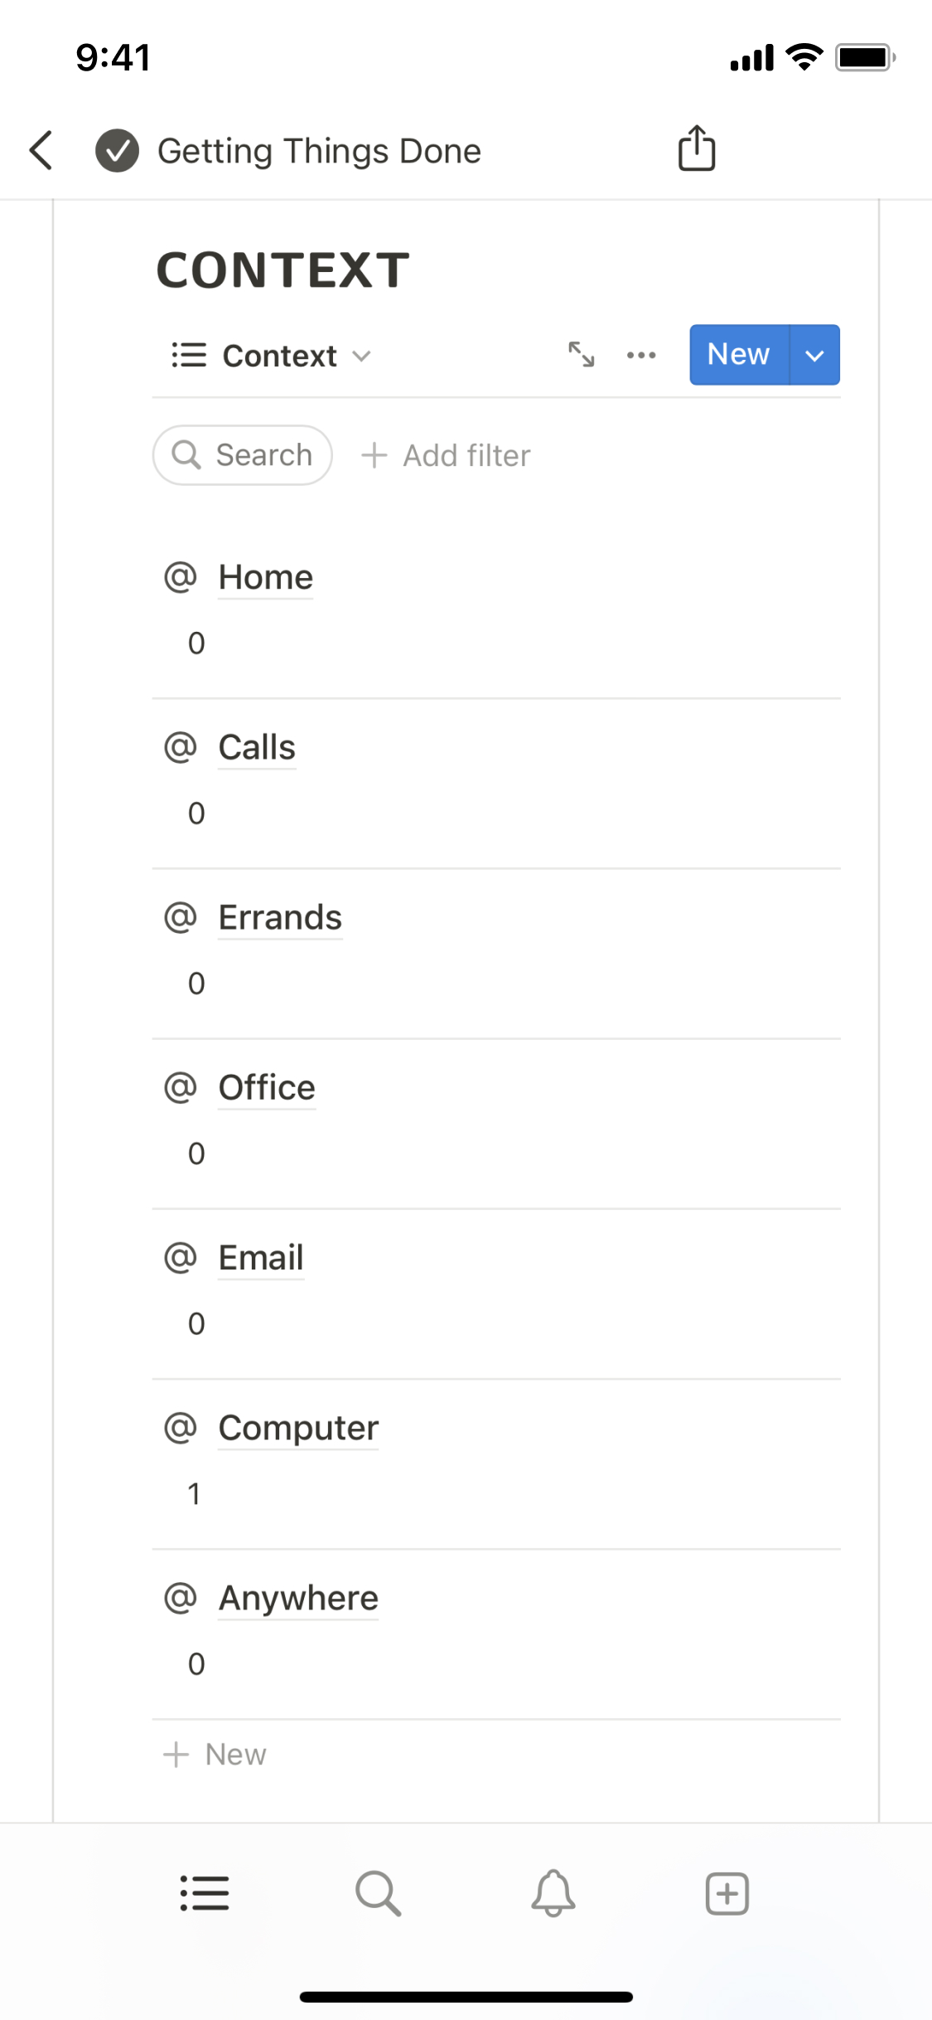The height and width of the screenshot is (2020, 932).
Task: Open the blue New button dropdown arrow
Action: 814,355
